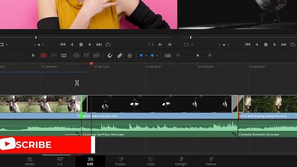Screen dimensions: 297x167
Task: Select the Girl in field blowing dandy lion.mov clip
Action: click(267, 107)
